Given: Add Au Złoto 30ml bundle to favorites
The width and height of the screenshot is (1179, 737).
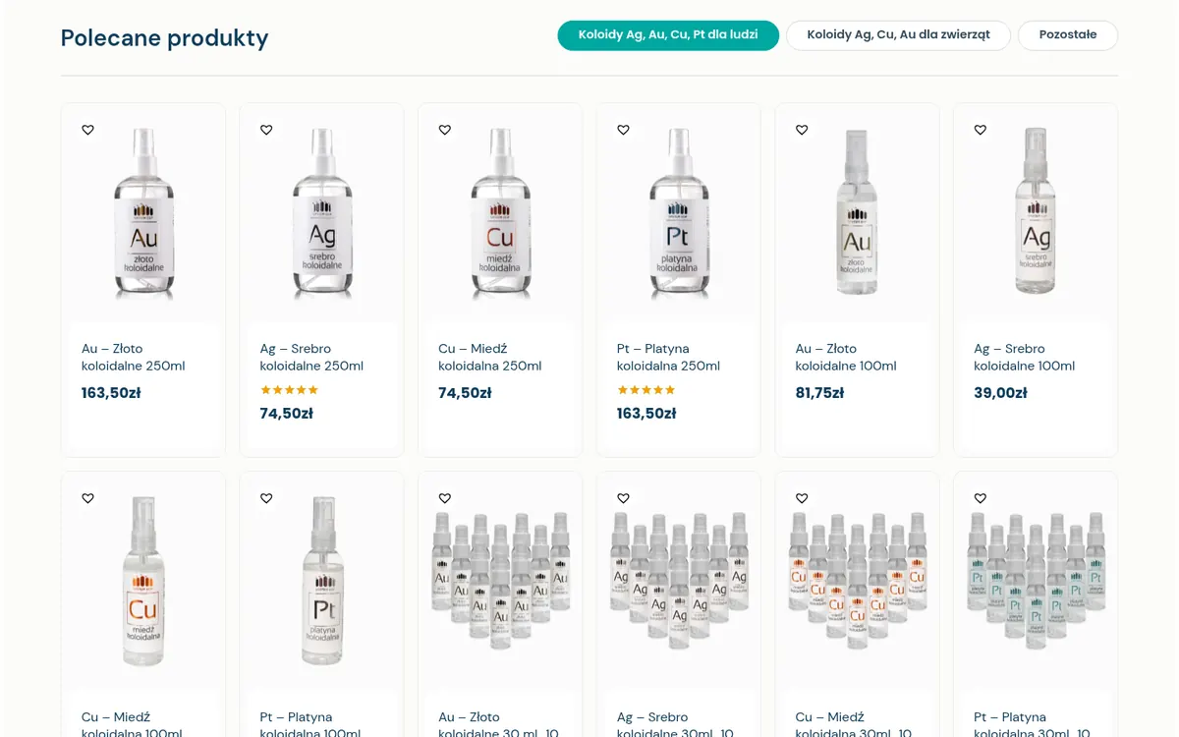Looking at the screenshot, I should (x=445, y=498).
